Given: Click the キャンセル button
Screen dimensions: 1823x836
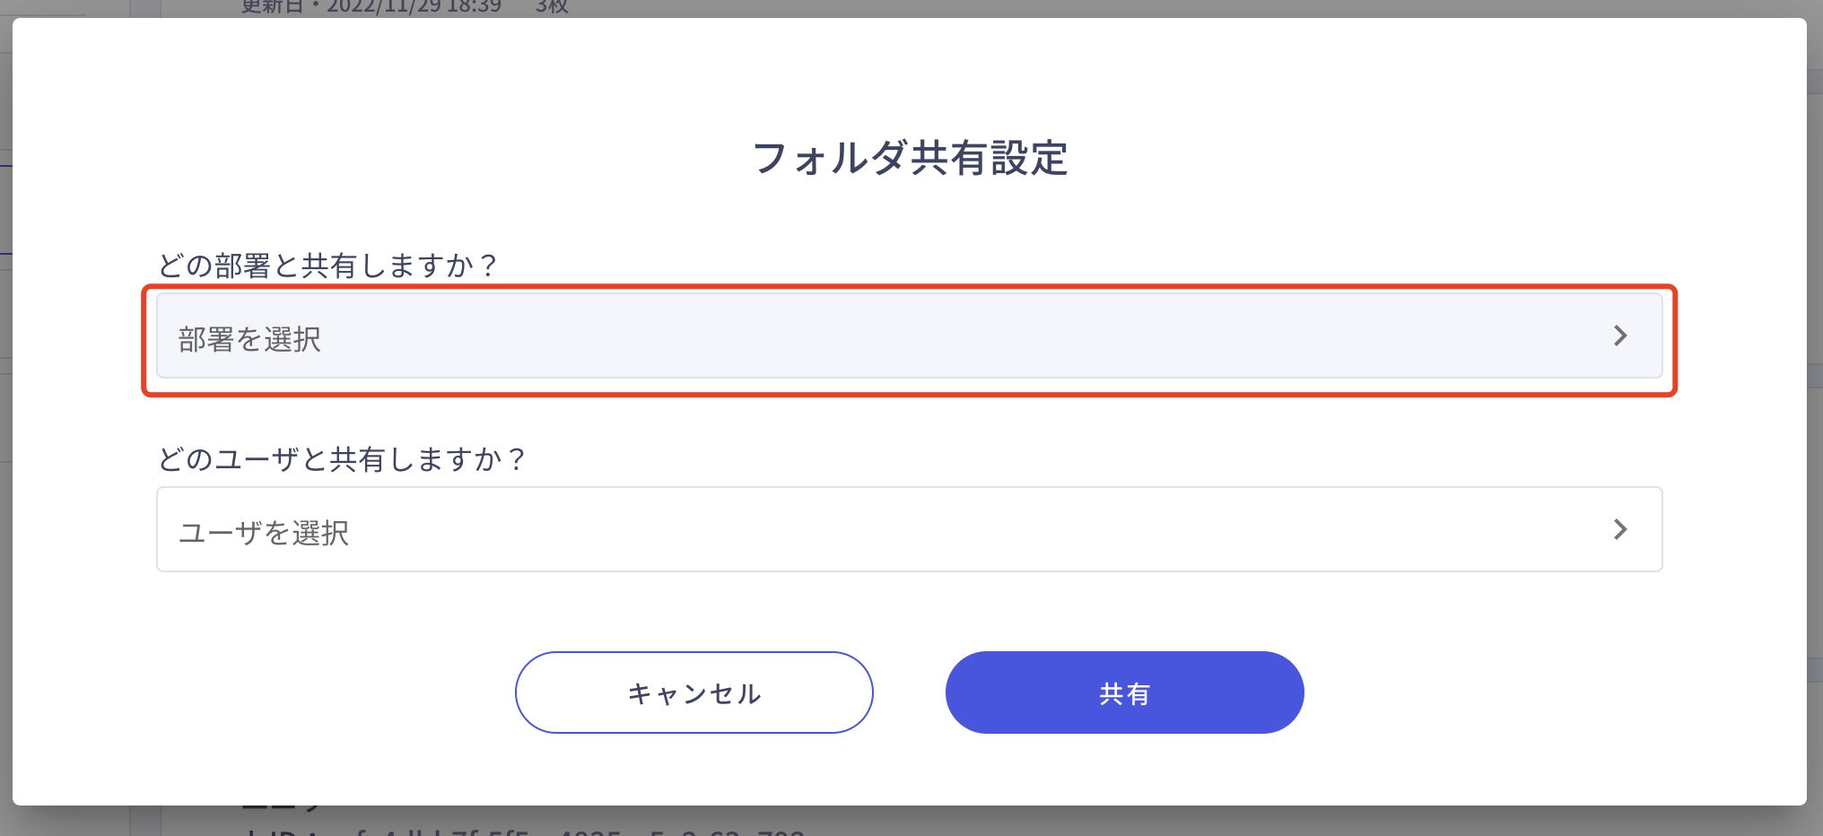Looking at the screenshot, I should tap(693, 692).
